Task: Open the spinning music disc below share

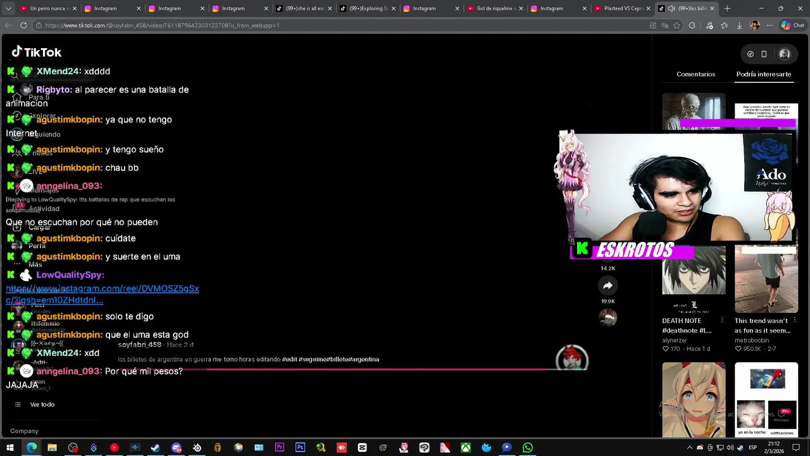Action: pos(607,317)
